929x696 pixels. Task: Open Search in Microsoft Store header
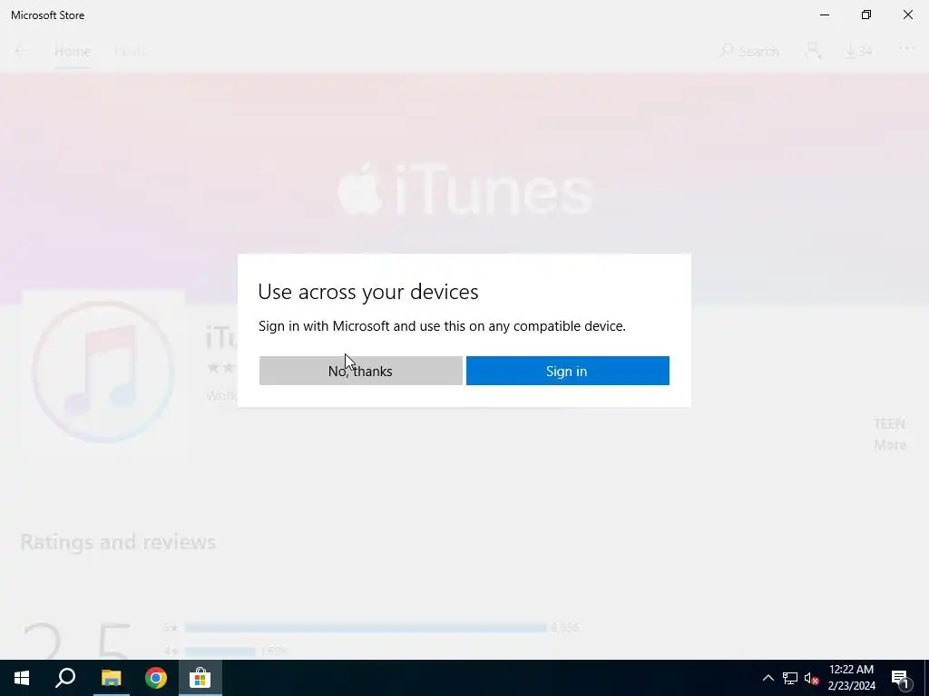tap(748, 52)
